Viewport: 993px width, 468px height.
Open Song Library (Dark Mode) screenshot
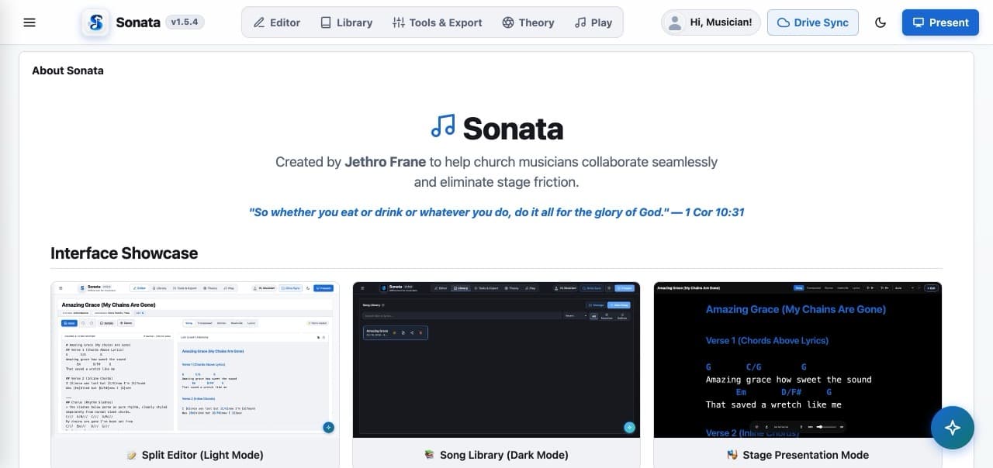tap(496, 360)
